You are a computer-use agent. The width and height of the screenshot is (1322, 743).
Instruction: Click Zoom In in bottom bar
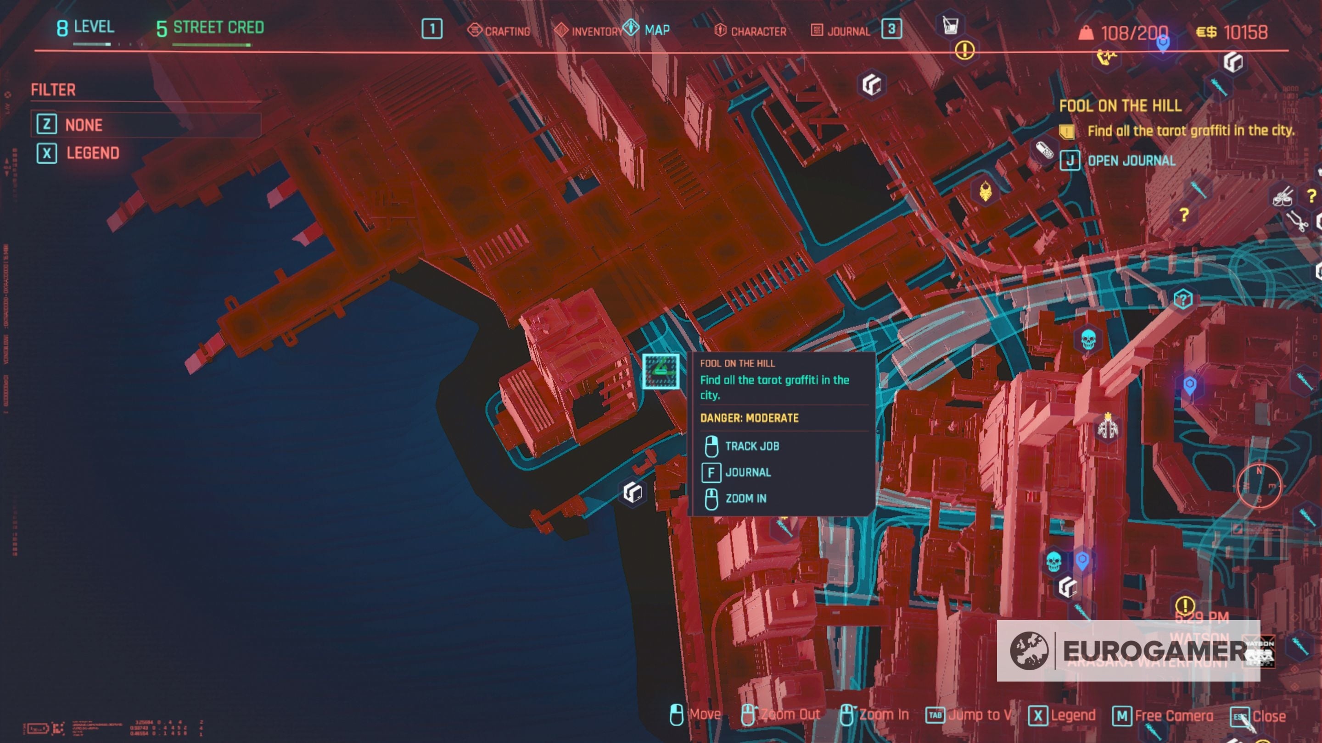pyautogui.click(x=874, y=715)
